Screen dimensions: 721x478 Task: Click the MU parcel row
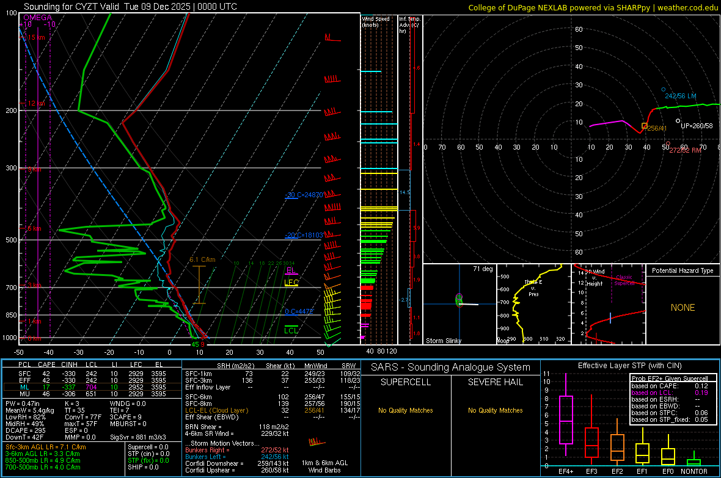click(x=92, y=394)
